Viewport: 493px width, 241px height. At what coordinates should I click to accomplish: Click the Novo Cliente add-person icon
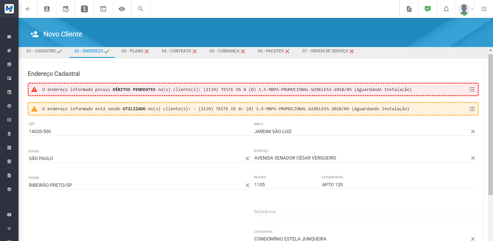point(34,34)
